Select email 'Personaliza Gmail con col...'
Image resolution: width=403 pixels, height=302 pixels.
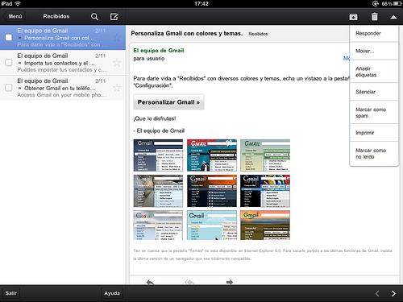click(63, 38)
